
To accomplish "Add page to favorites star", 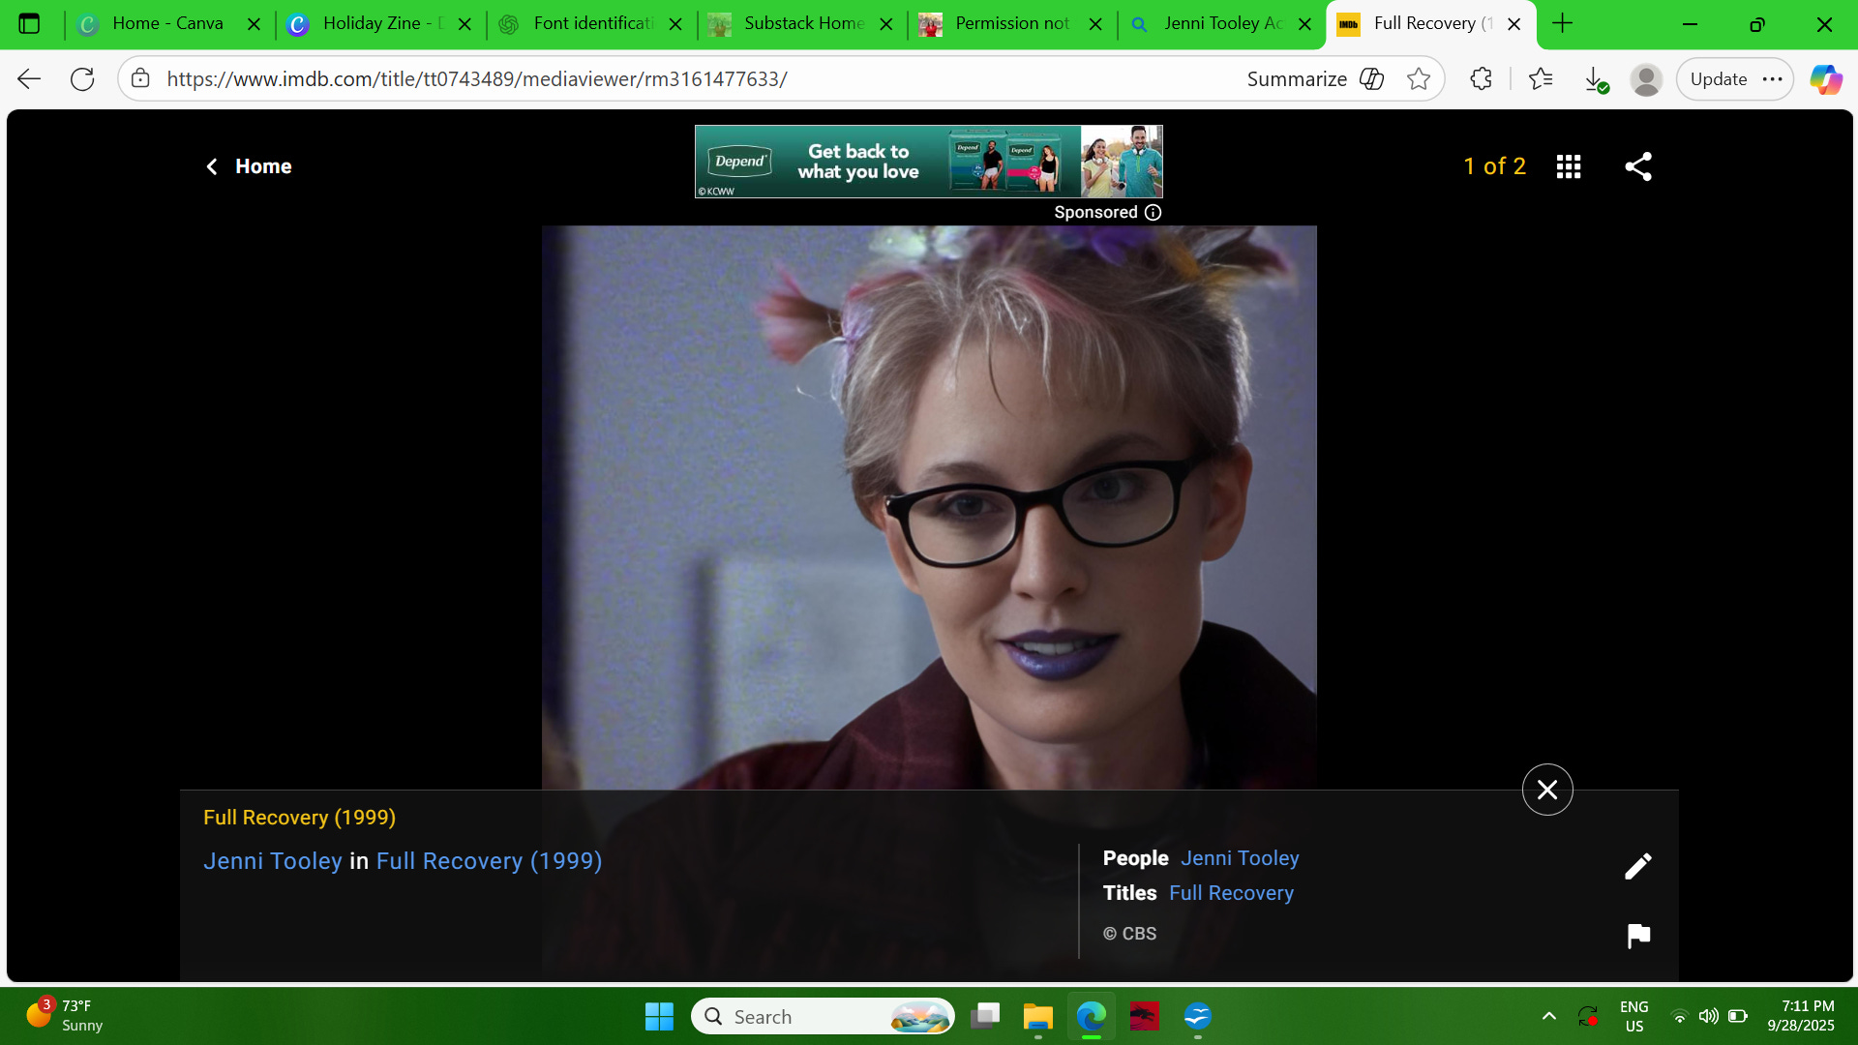I will [x=1419, y=79].
